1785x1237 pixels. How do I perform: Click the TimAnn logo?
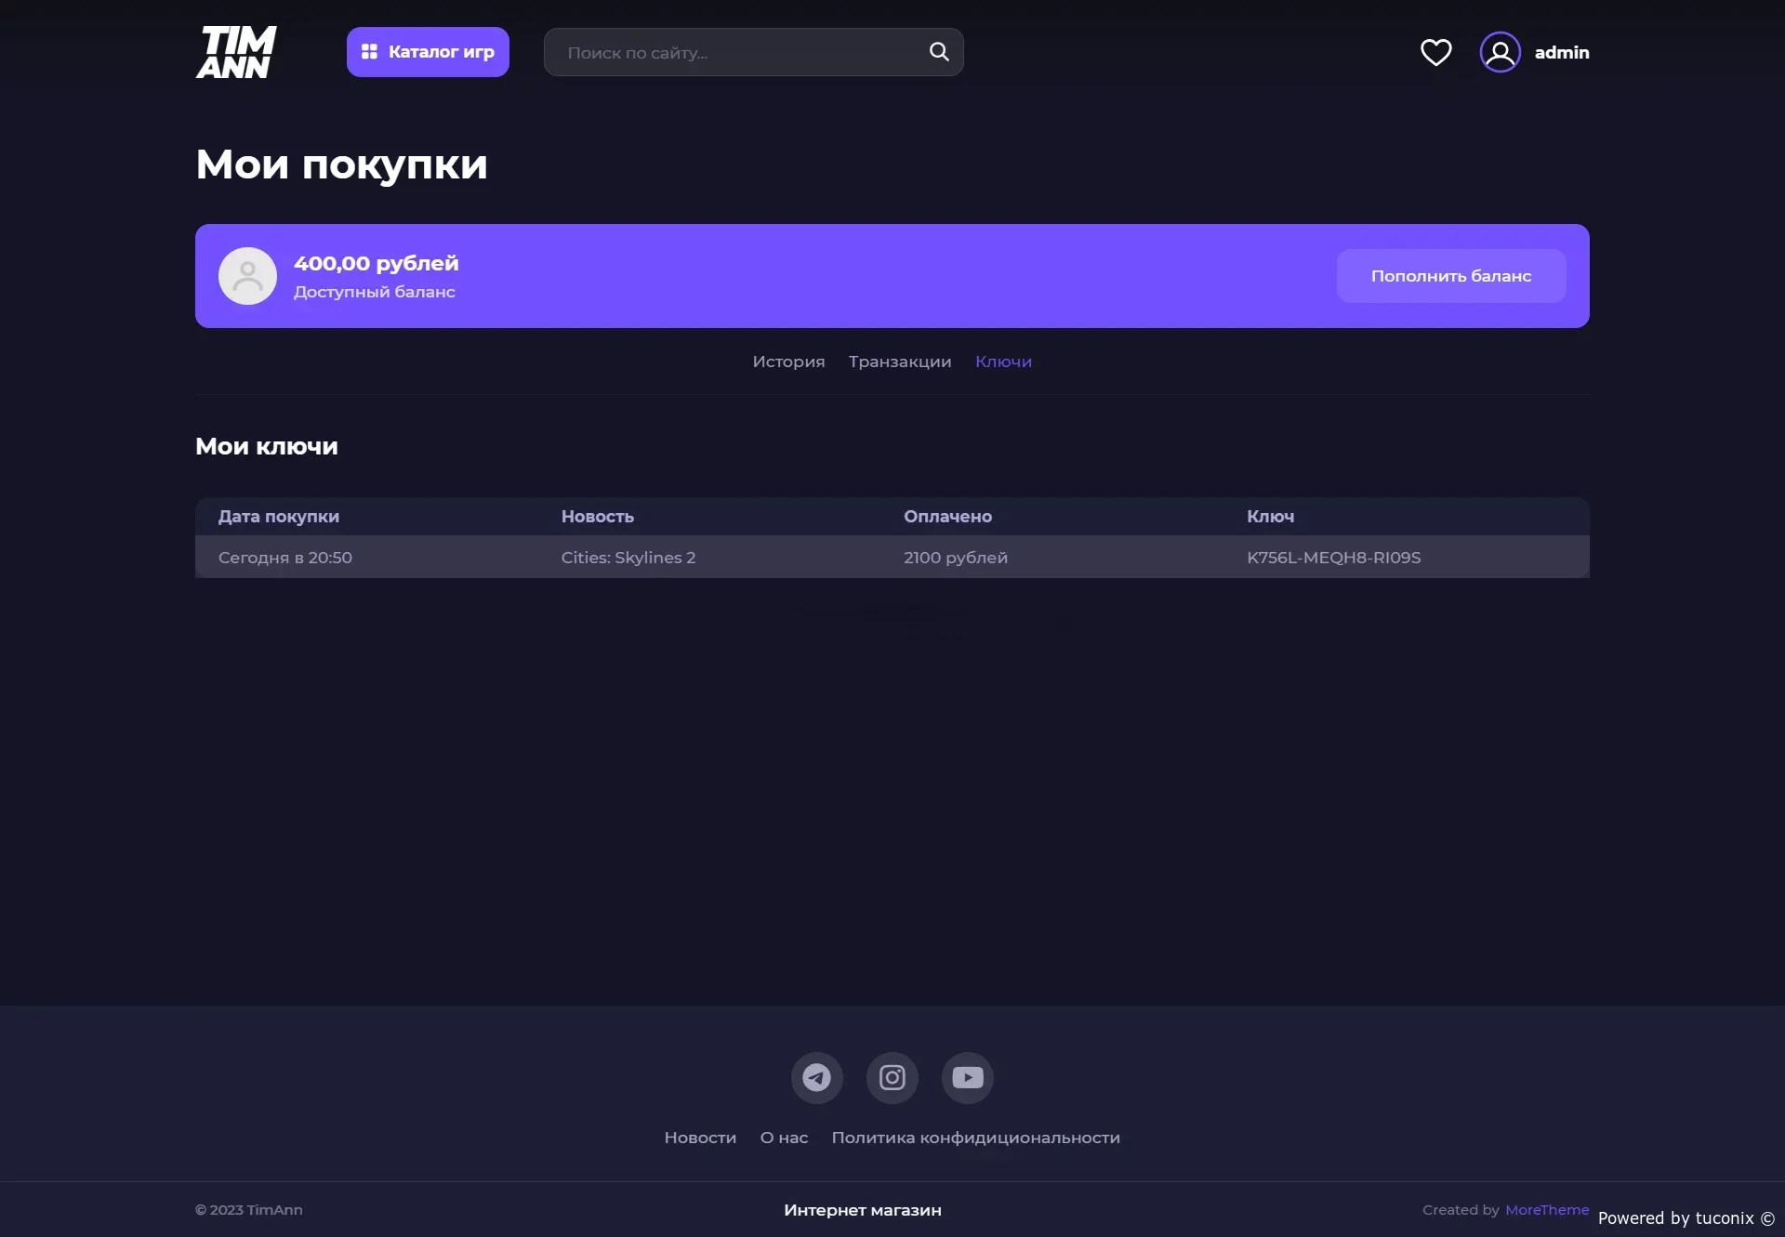click(x=236, y=52)
